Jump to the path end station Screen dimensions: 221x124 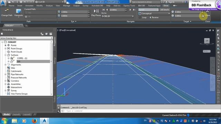pos(134,10)
